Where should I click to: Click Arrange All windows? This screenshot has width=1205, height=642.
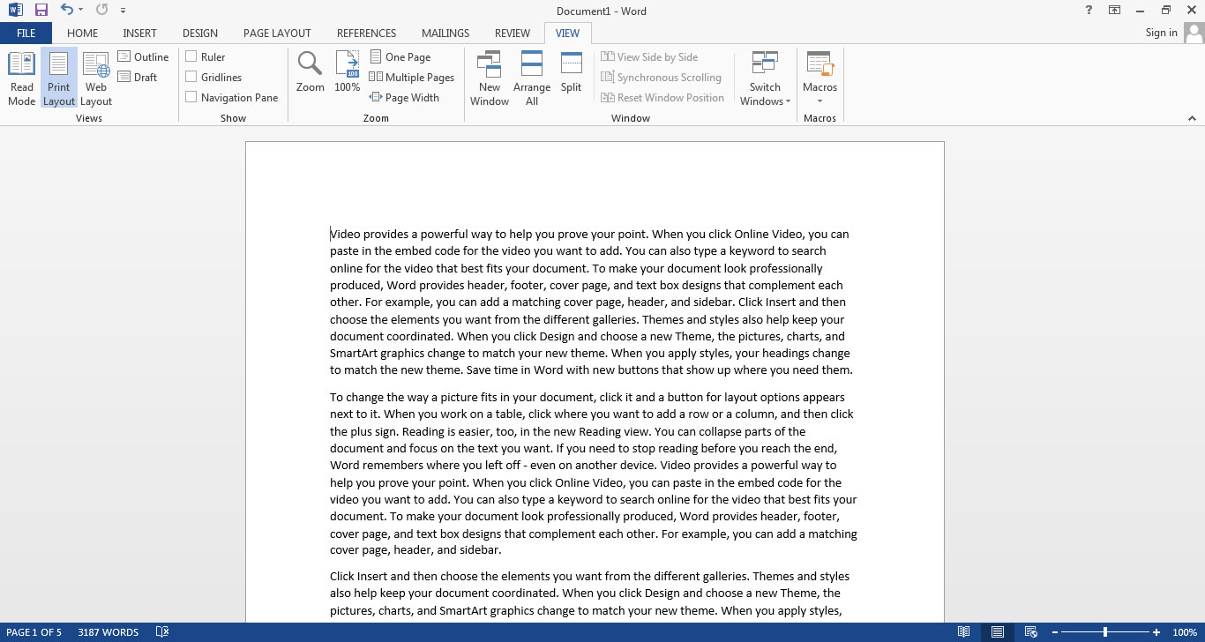(531, 77)
